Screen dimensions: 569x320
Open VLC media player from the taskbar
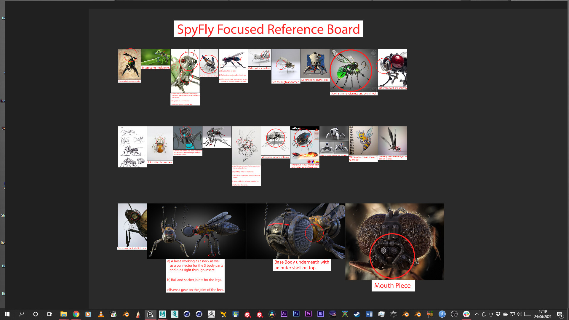[101, 315]
